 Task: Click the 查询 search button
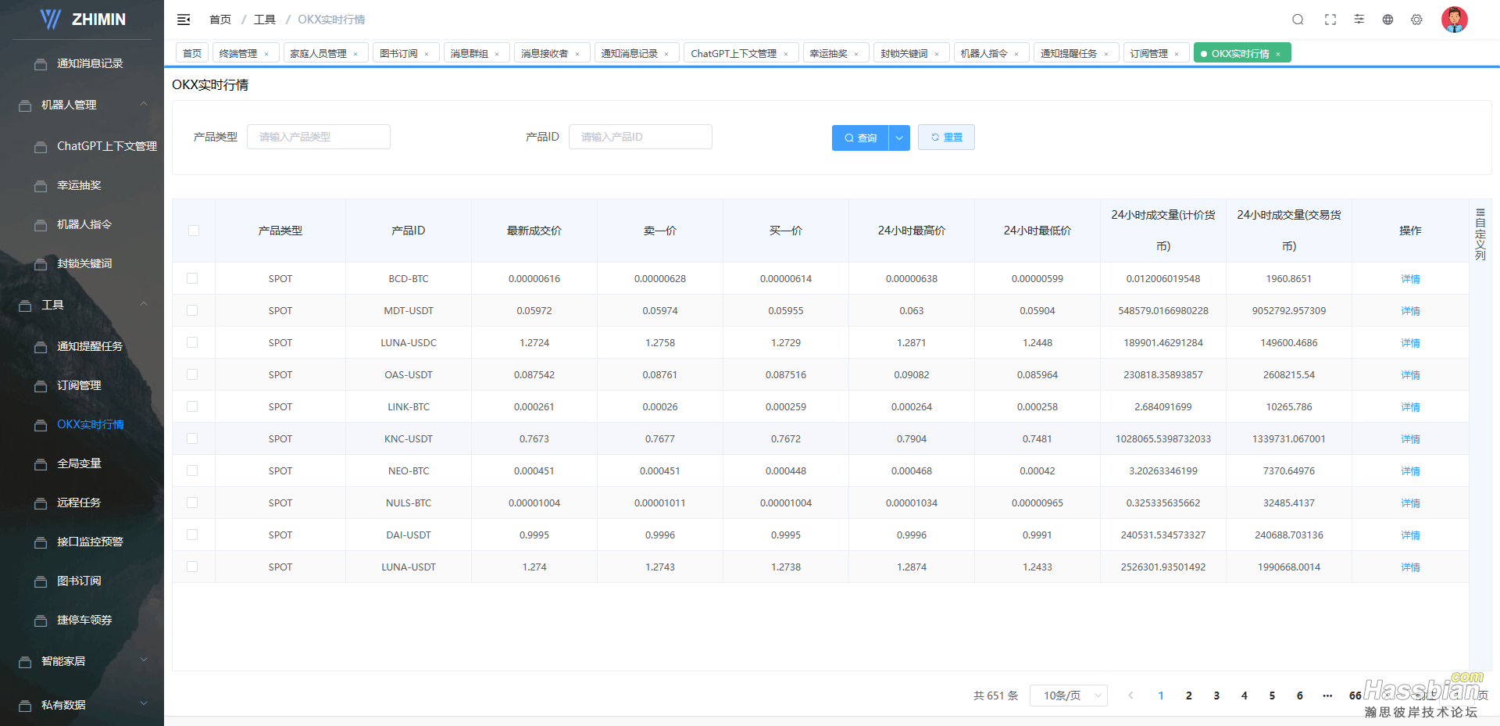(x=860, y=138)
